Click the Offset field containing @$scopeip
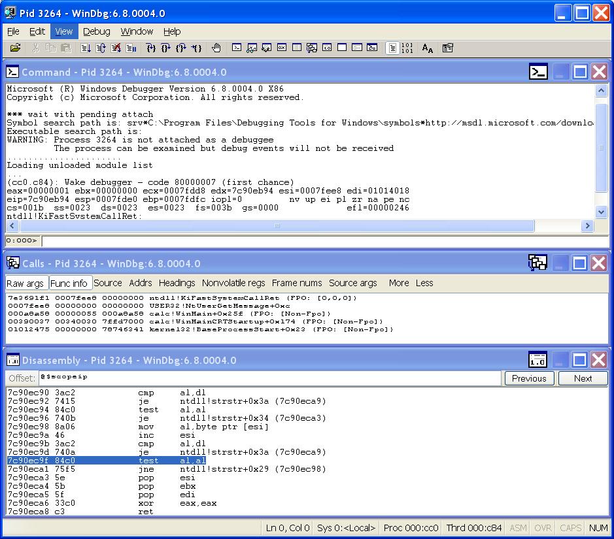The height and width of the screenshot is (539, 614). pyautogui.click(x=270, y=378)
